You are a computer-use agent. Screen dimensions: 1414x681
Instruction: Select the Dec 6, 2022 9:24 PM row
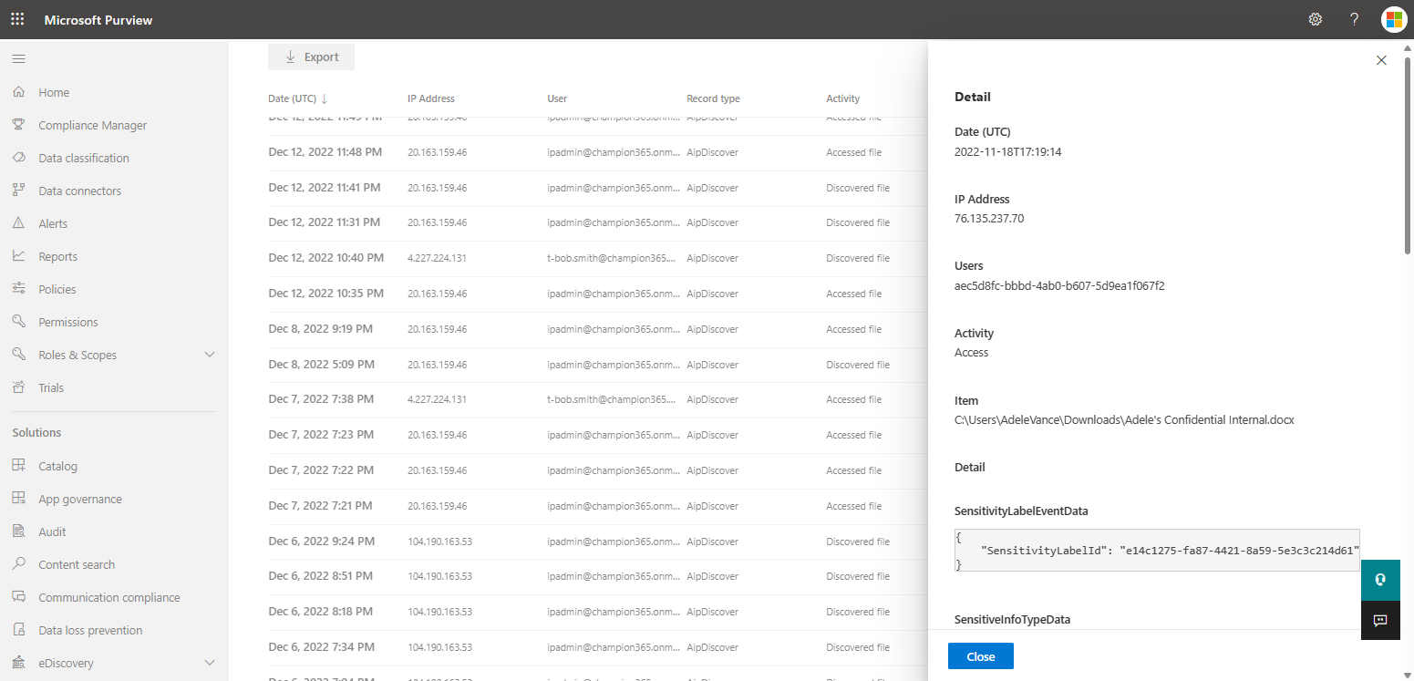598,542
